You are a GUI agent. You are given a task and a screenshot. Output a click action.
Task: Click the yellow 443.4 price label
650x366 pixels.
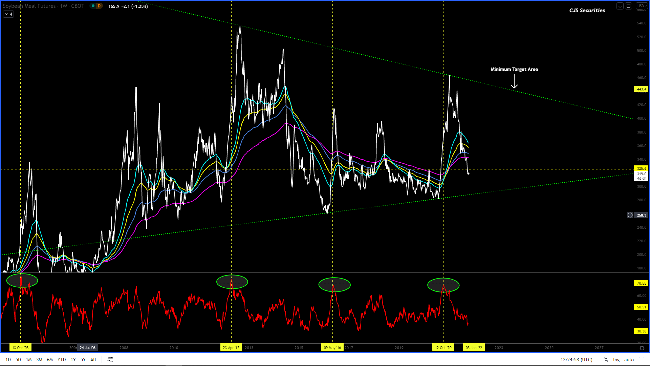pyautogui.click(x=641, y=89)
